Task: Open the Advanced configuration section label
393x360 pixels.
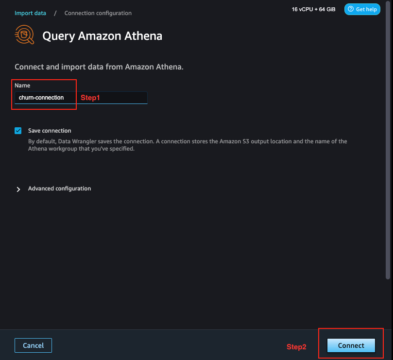Action: pos(59,189)
